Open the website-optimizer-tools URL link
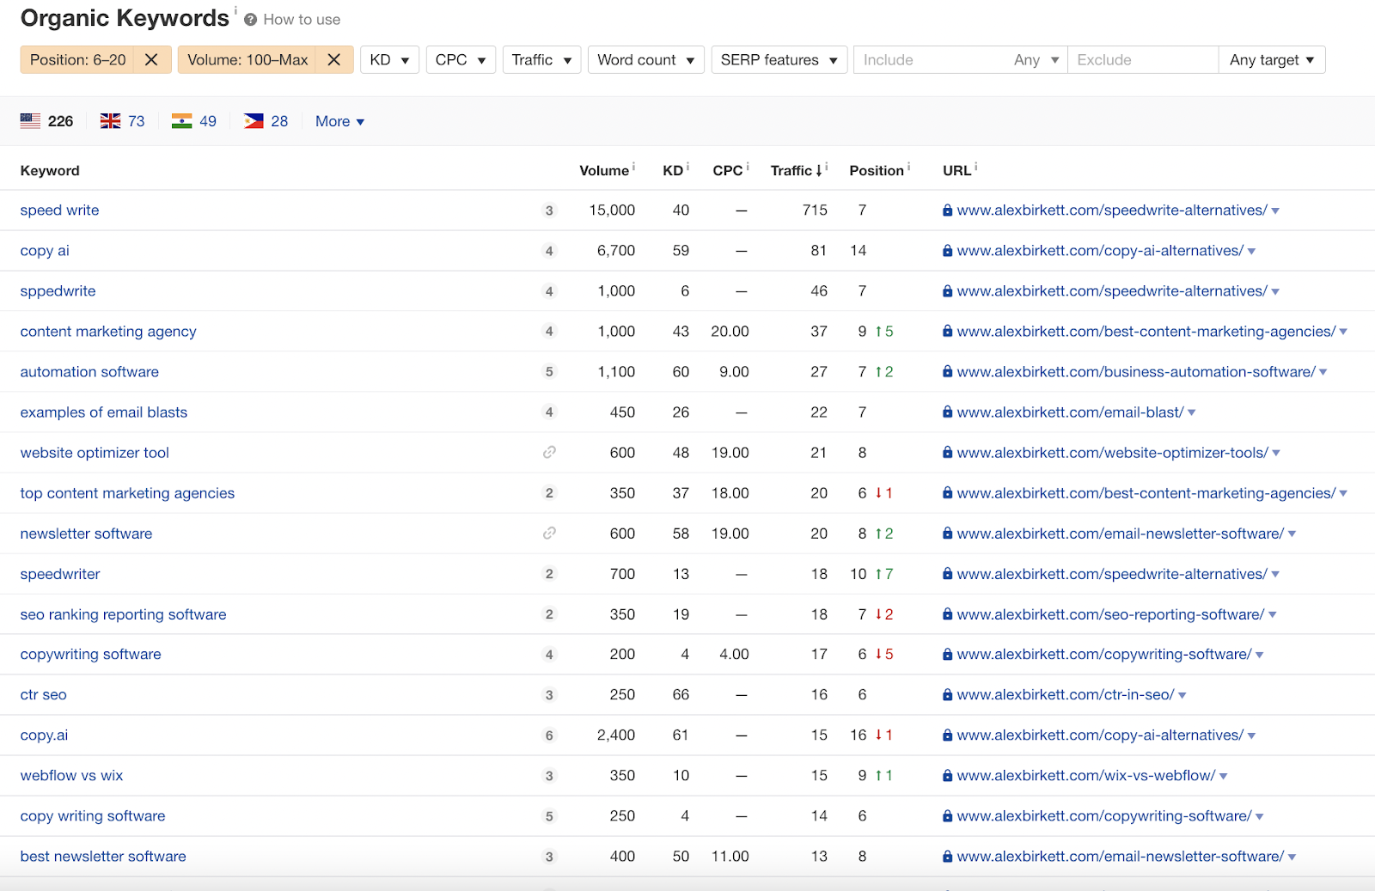The height and width of the screenshot is (891, 1375). (1113, 453)
